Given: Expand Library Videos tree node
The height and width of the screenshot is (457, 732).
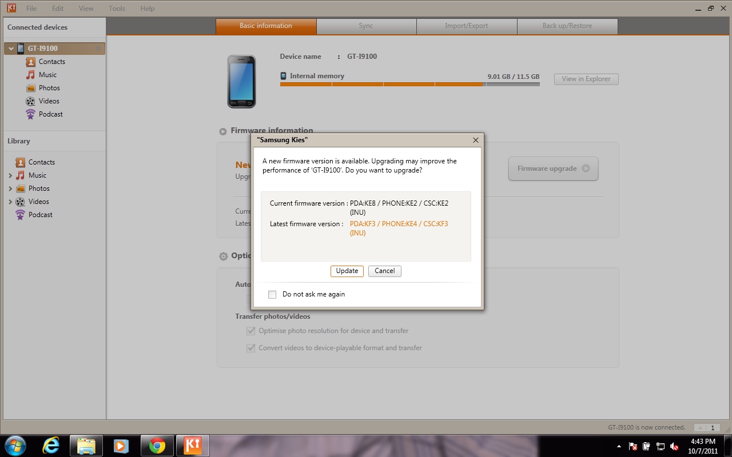Looking at the screenshot, I should click(10, 202).
